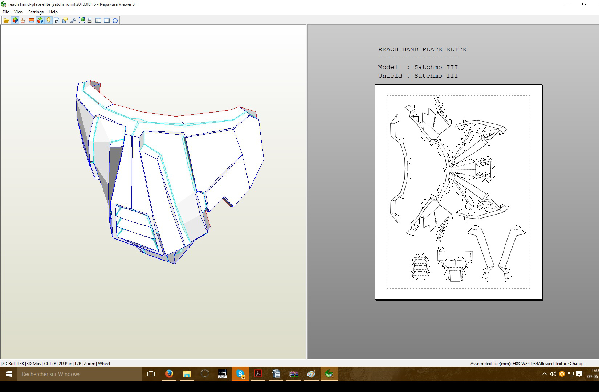This screenshot has width=599, height=392.
Task: Open the View menu
Action: (x=19, y=12)
